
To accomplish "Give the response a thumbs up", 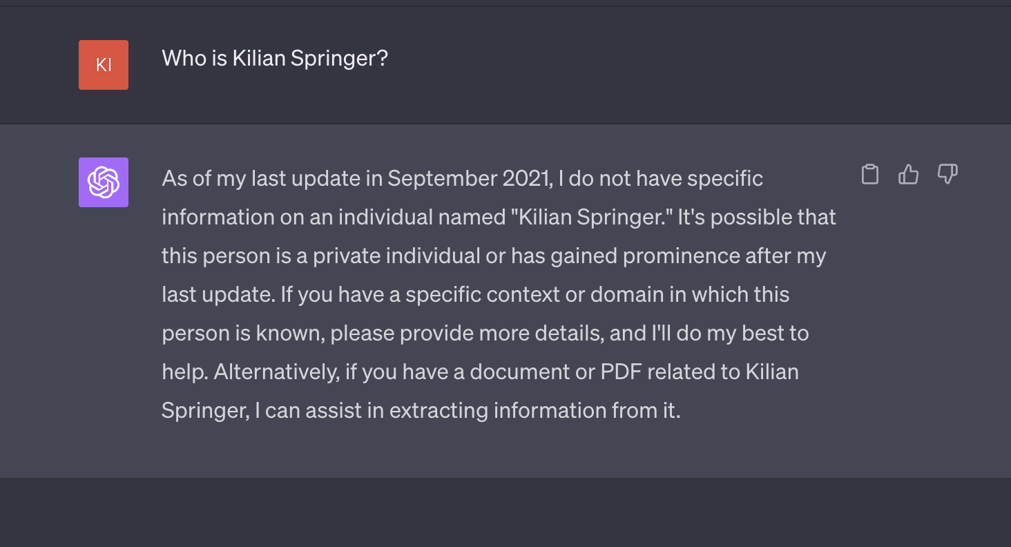I will (x=908, y=175).
